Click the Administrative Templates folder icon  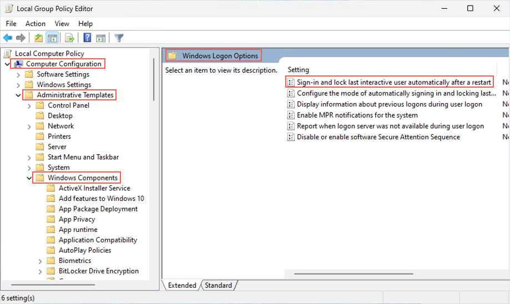[x=29, y=95]
